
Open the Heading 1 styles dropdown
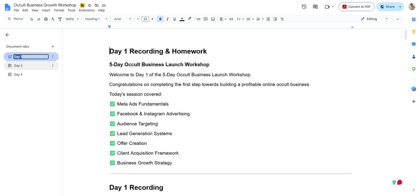(96, 19)
